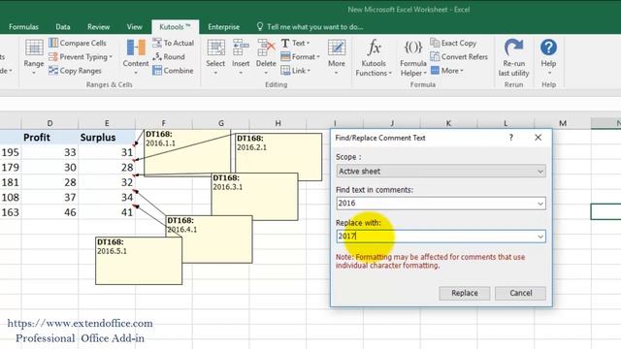Select Surplus cell with value 41
The image size is (621, 349).
[x=107, y=212]
